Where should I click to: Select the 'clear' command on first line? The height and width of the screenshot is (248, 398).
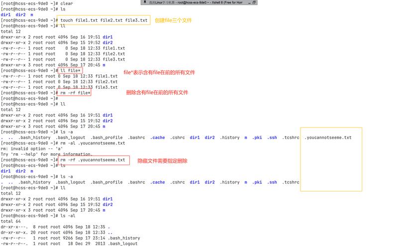point(67,3)
